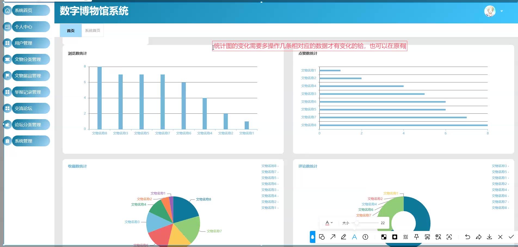
Task: Click the clipboard icon beside 系统管理
Action: pyautogui.click(x=7, y=141)
